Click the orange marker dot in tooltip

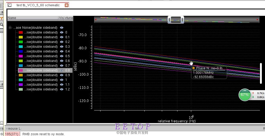click(x=194, y=68)
